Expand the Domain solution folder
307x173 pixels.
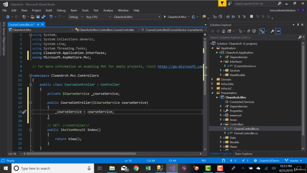(x=212, y=79)
